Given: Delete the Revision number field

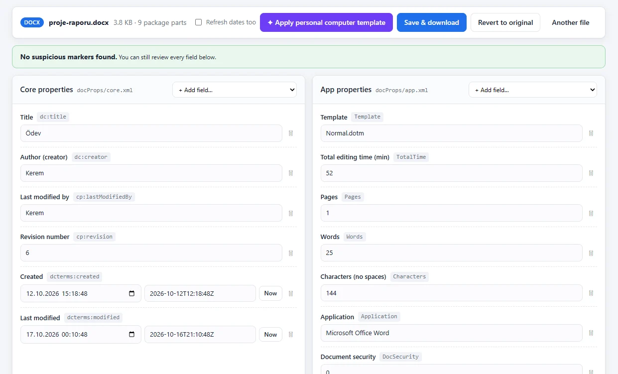Looking at the screenshot, I should point(291,253).
